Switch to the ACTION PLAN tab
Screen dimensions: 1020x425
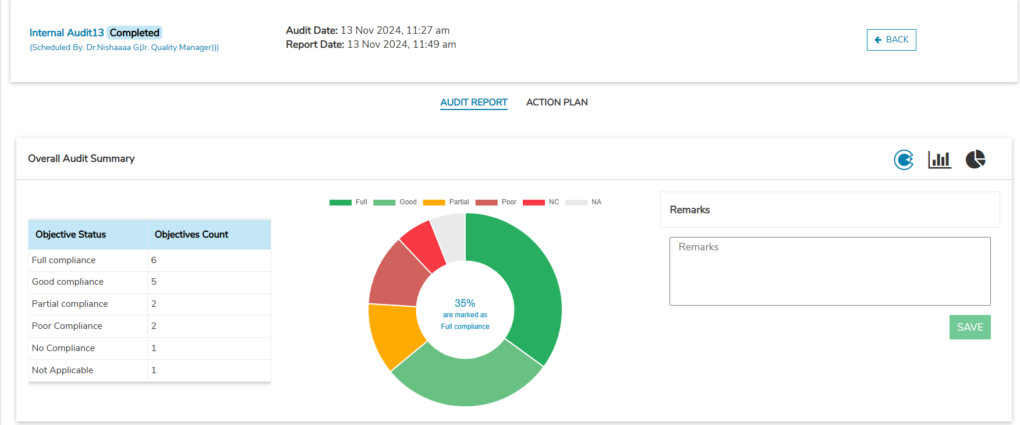(557, 102)
